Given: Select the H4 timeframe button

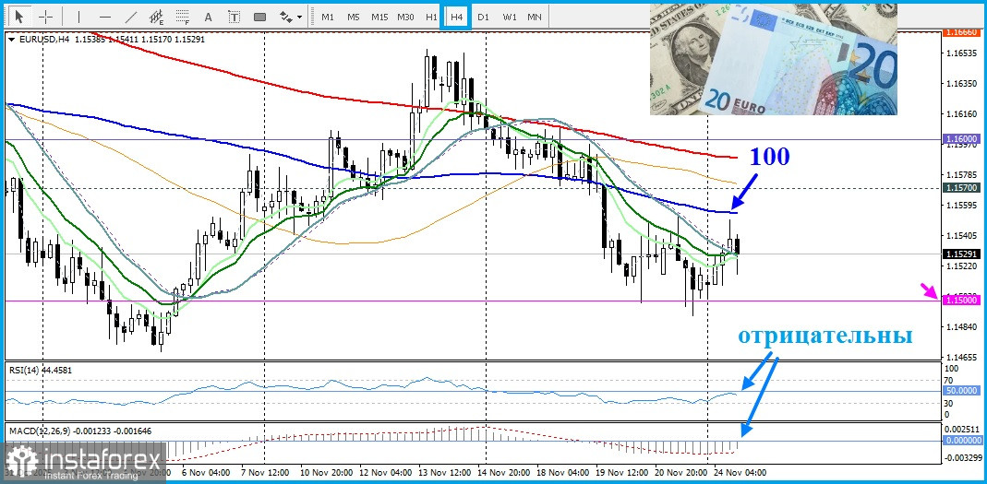Looking at the screenshot, I should (x=457, y=17).
